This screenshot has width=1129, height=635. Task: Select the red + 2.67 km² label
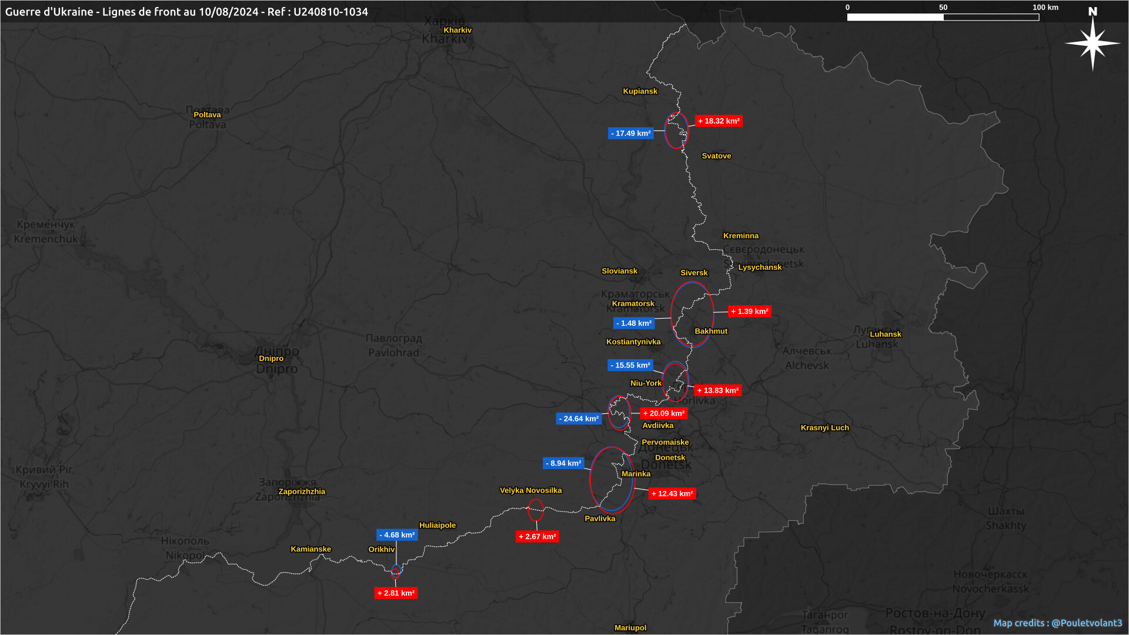[x=537, y=536]
